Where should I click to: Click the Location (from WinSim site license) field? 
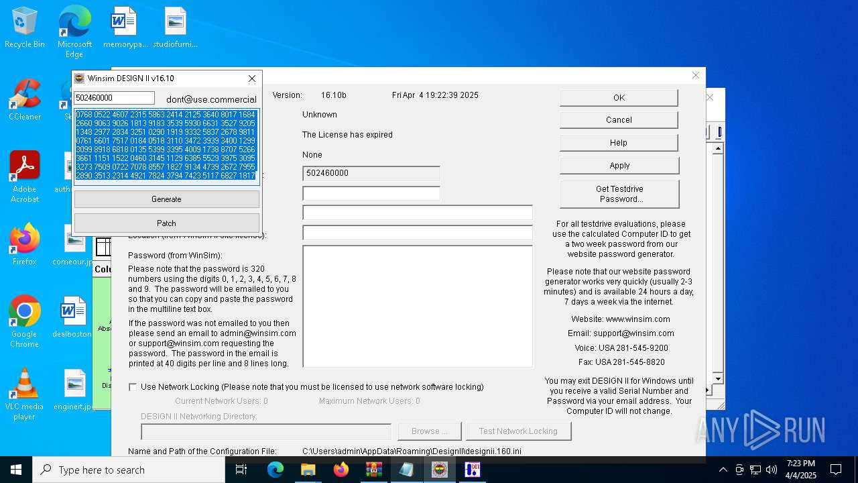coord(418,233)
